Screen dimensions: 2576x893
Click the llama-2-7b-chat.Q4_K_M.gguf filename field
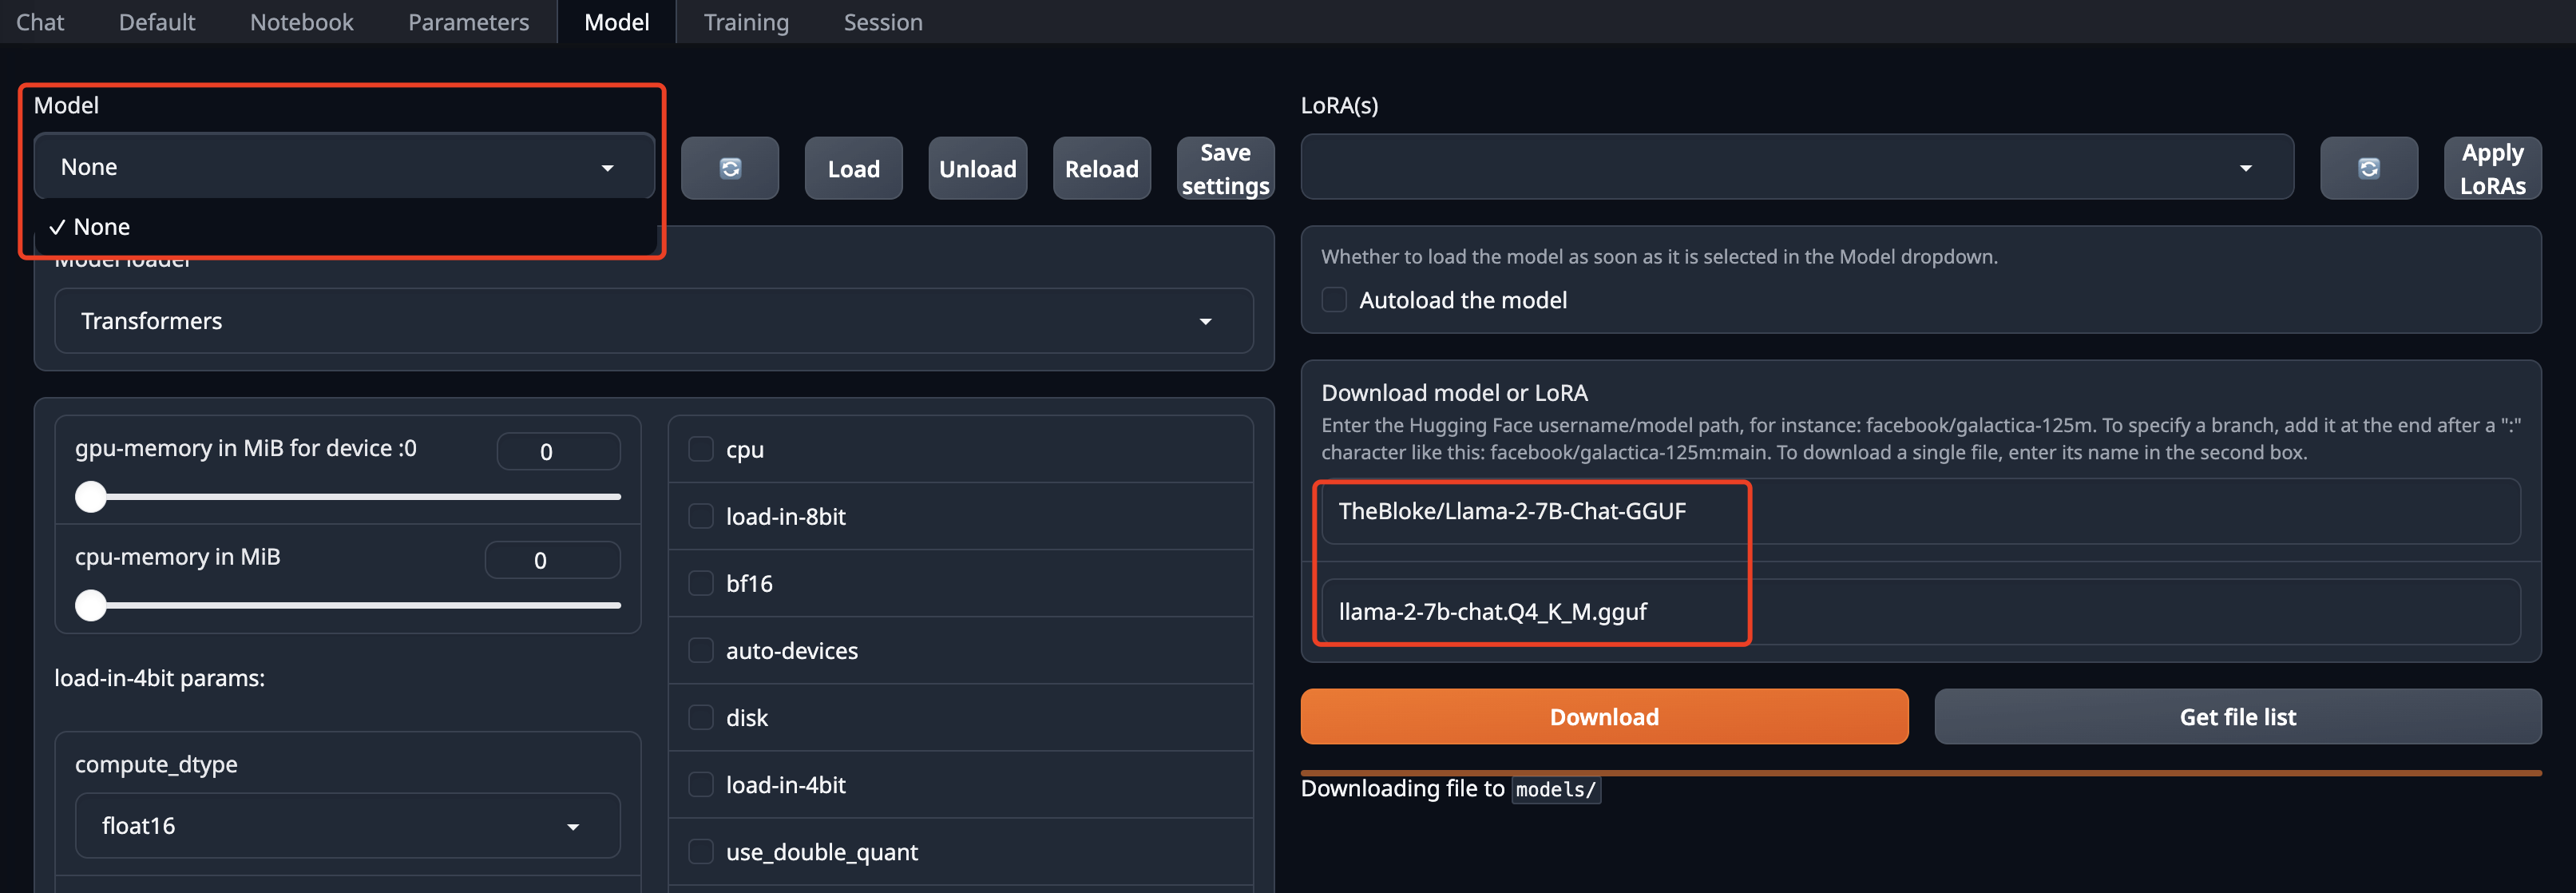point(1920,611)
